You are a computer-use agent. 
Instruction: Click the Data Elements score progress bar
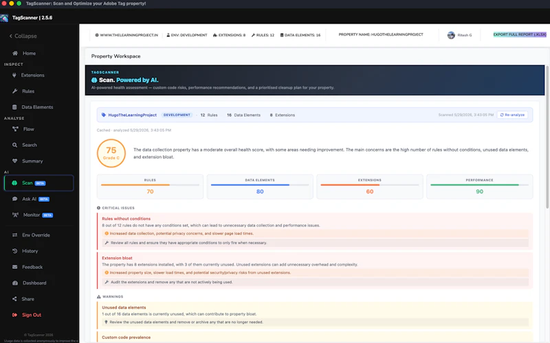[x=260, y=185]
